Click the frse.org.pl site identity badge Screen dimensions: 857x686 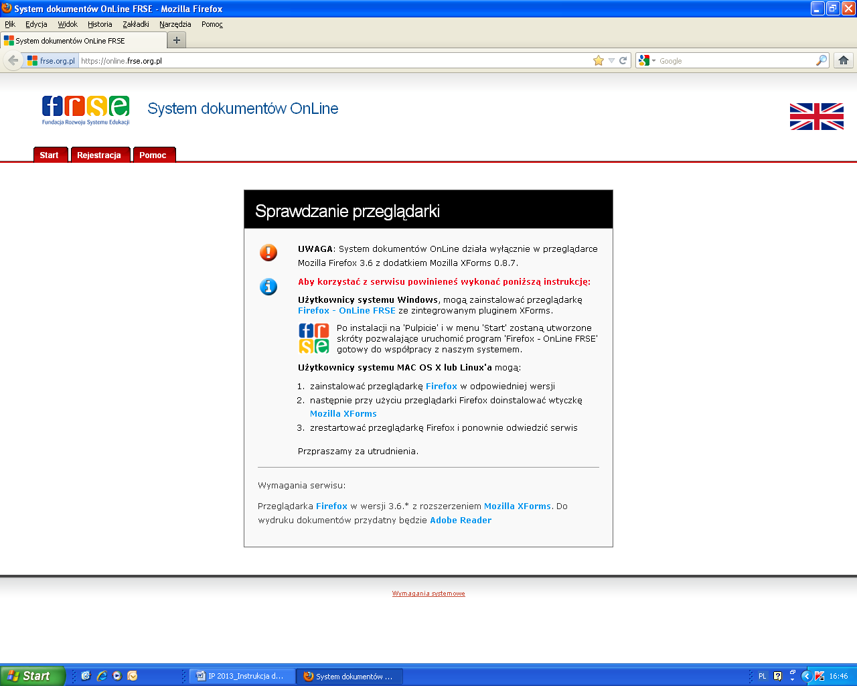pyautogui.click(x=51, y=60)
